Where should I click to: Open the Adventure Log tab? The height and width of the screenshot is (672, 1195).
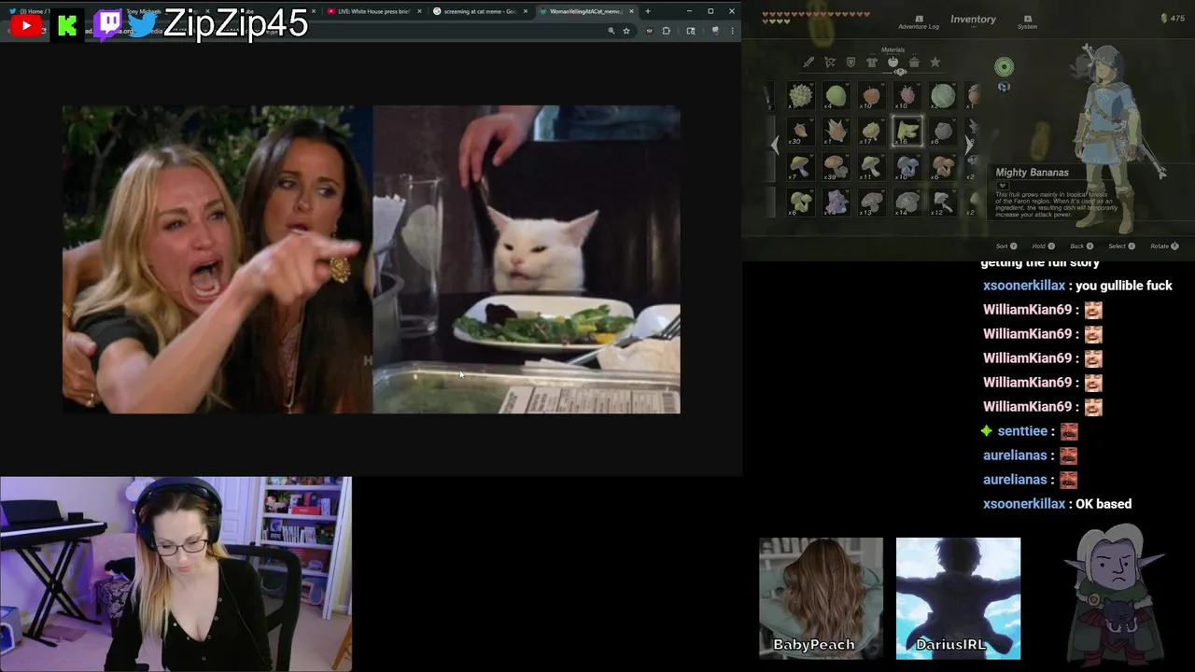tap(919, 22)
